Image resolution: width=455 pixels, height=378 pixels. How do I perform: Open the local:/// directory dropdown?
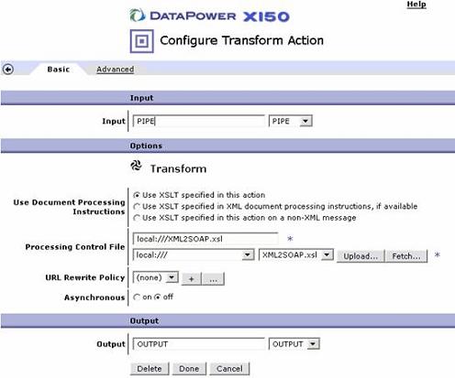click(x=194, y=254)
